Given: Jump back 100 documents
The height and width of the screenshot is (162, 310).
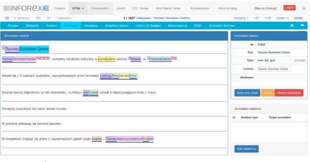Looking at the screenshot, I should pos(37,18).
